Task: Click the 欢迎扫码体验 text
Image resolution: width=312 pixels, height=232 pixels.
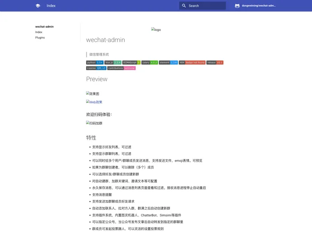Action: tap(99, 115)
